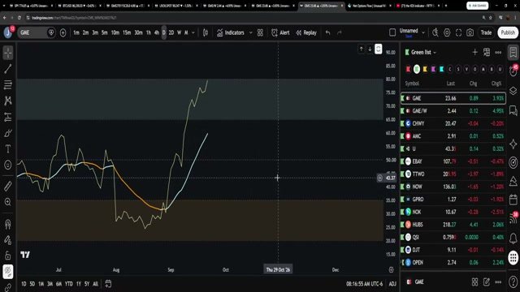Open the forecasting and measurement tools
Screen dimensions: 520x292
[8, 117]
